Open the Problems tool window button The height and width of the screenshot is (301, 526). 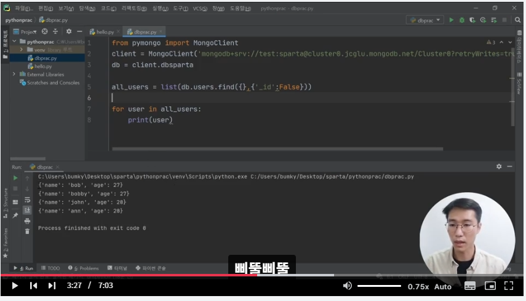click(x=86, y=268)
